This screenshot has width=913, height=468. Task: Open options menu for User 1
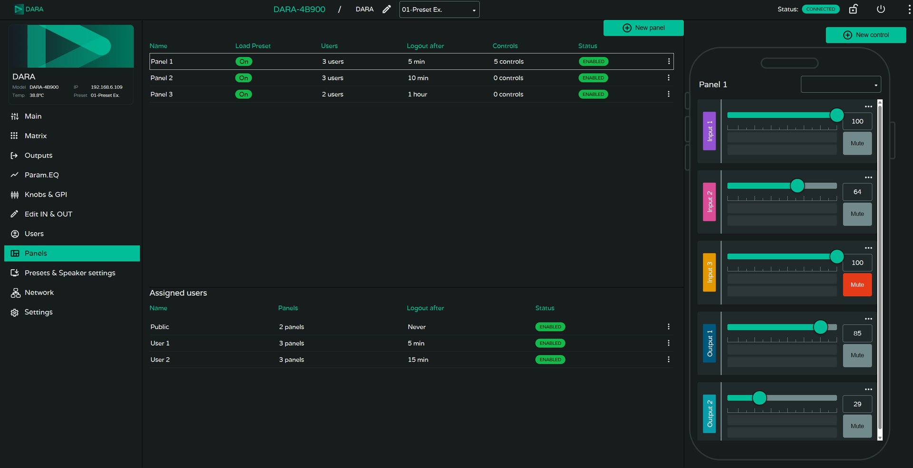pyautogui.click(x=669, y=343)
